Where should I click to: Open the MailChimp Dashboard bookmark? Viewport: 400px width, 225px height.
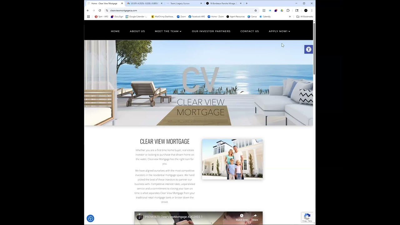(162, 17)
